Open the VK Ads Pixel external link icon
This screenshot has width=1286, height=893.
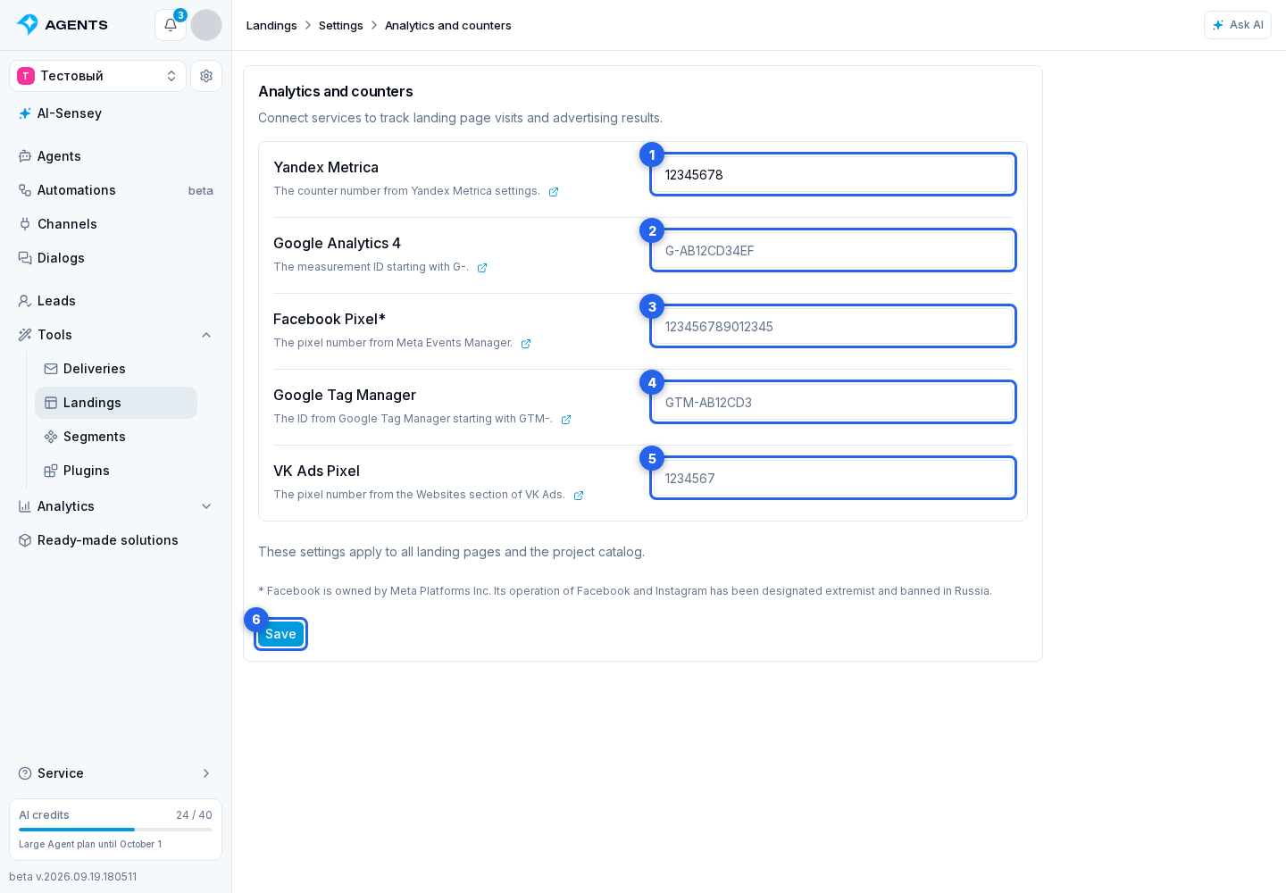coord(579,496)
